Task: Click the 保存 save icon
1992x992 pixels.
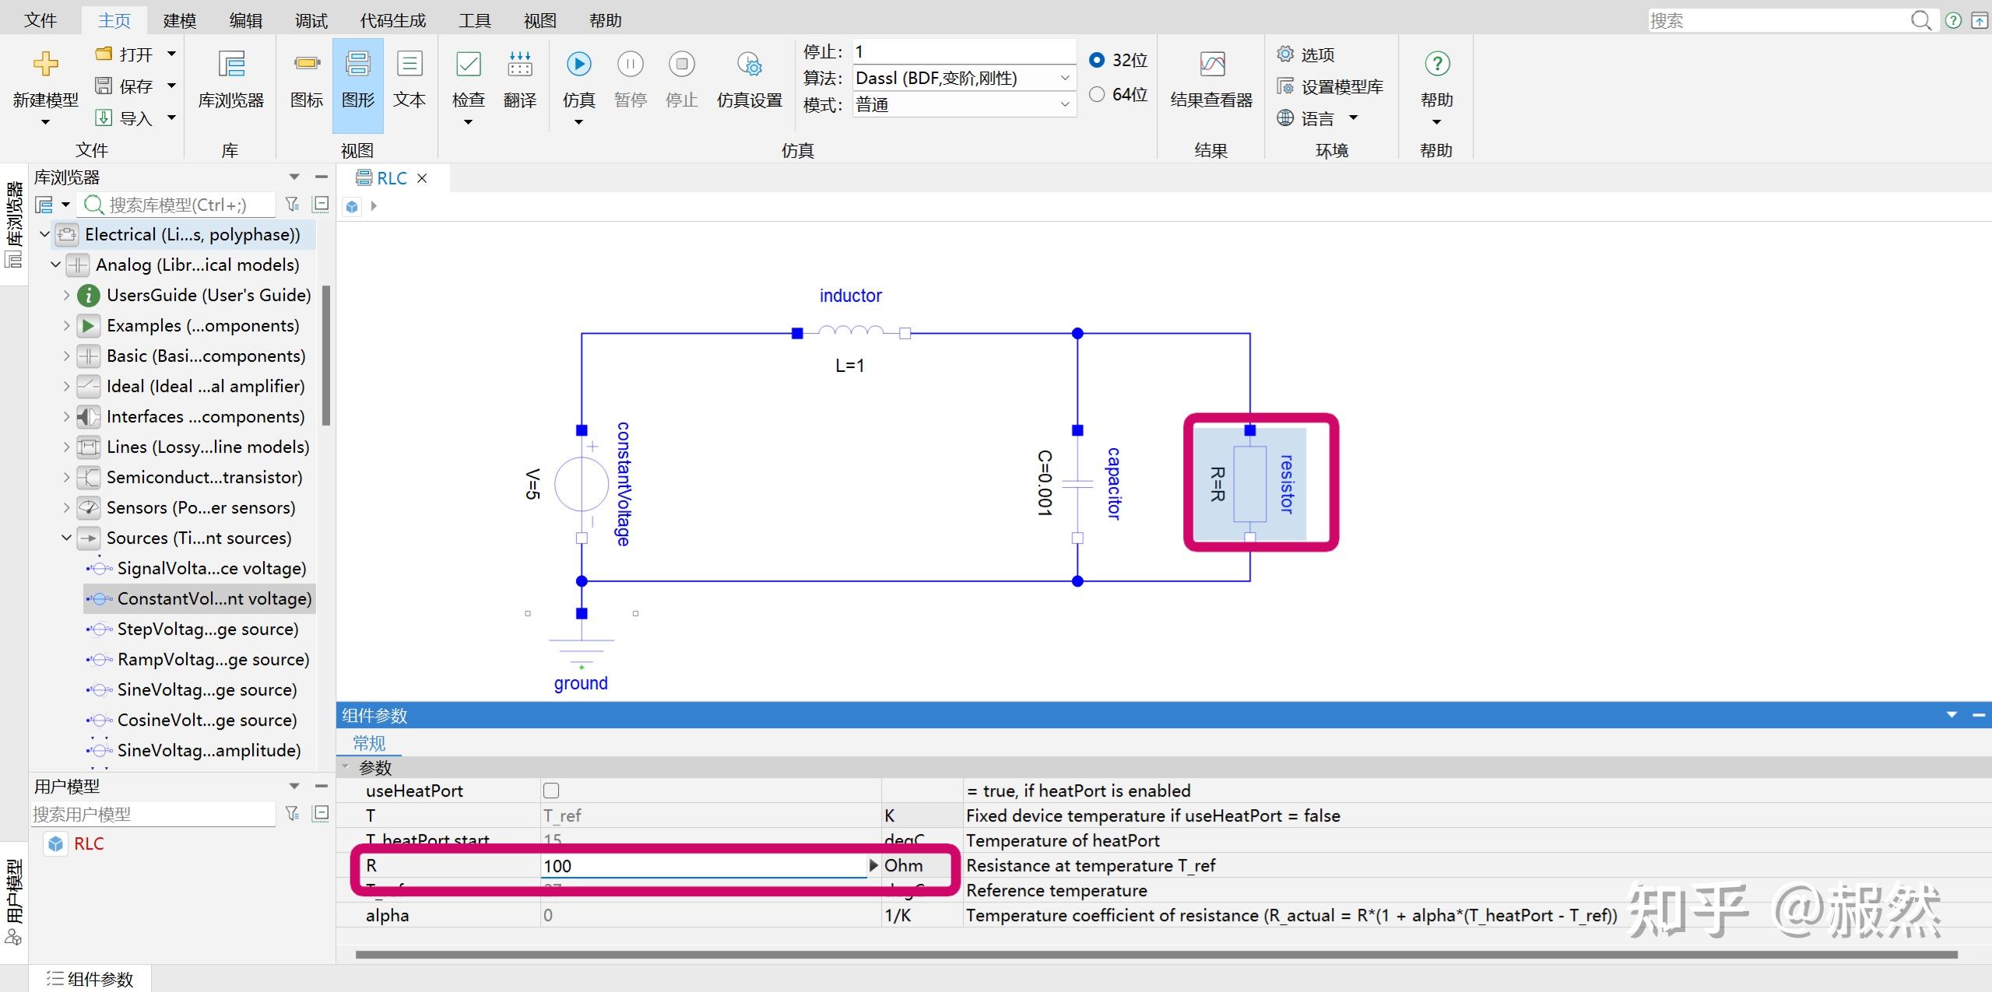Action: click(104, 86)
